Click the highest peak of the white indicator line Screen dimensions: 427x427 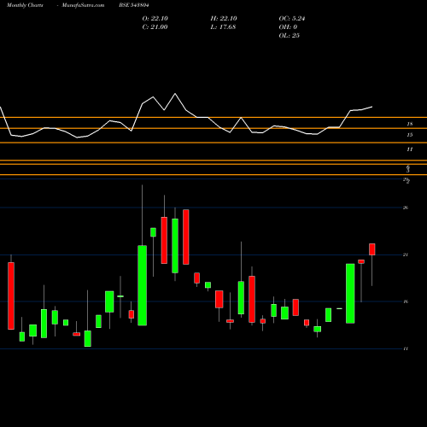pyautogui.click(x=175, y=94)
